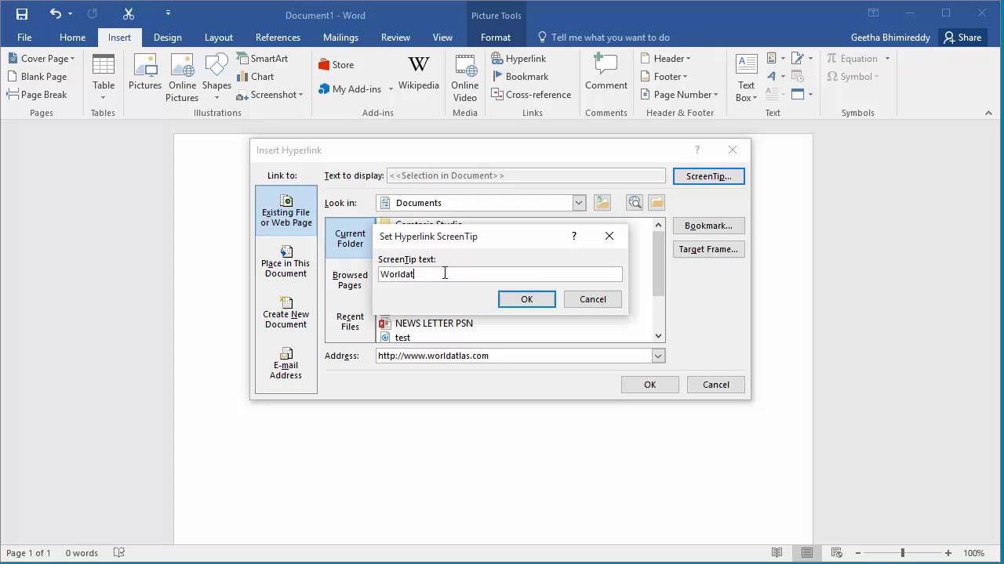1004x564 pixels.
Task: Click the Save icon in the title bar
Action: pos(22,14)
